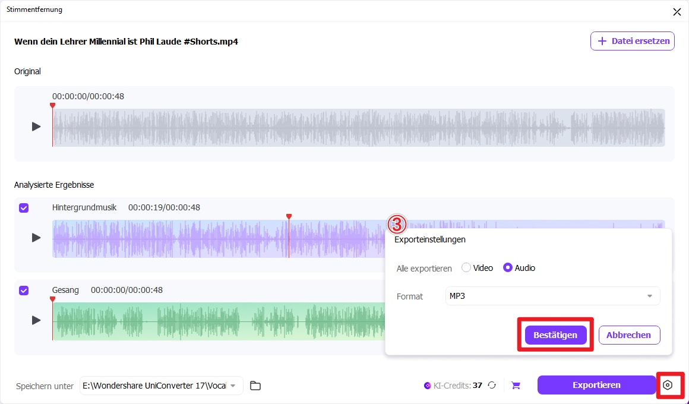Open the Format dropdown showing MP3
The height and width of the screenshot is (404, 689).
tap(552, 296)
